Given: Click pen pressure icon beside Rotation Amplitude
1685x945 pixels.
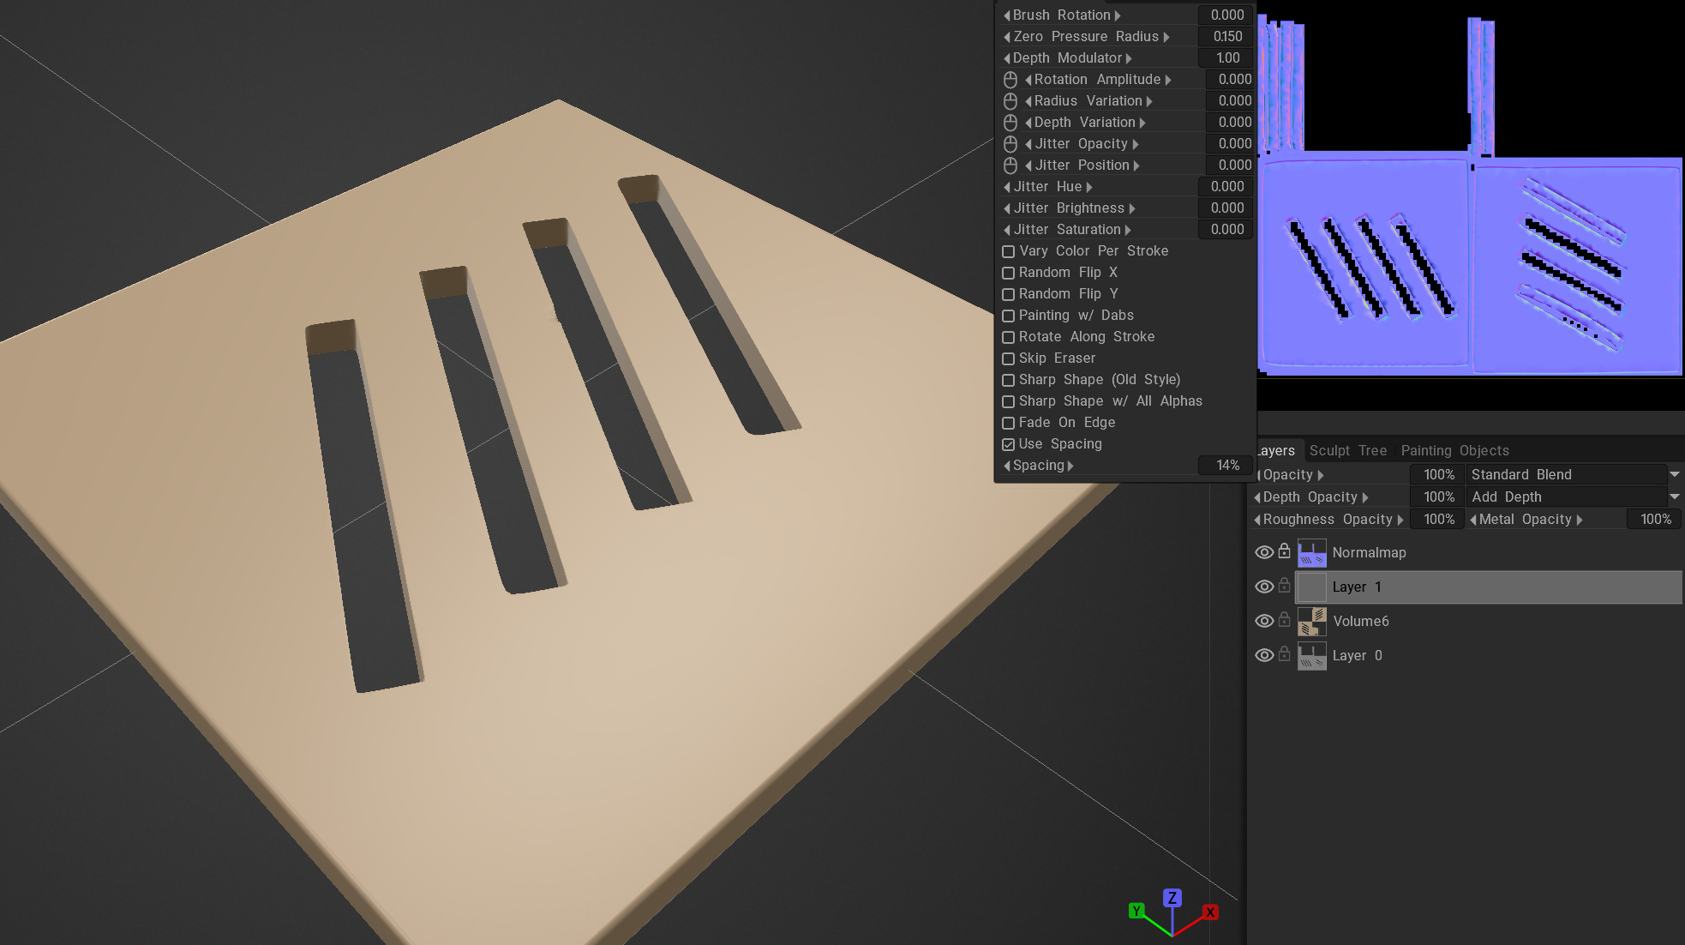Looking at the screenshot, I should pos(1010,80).
